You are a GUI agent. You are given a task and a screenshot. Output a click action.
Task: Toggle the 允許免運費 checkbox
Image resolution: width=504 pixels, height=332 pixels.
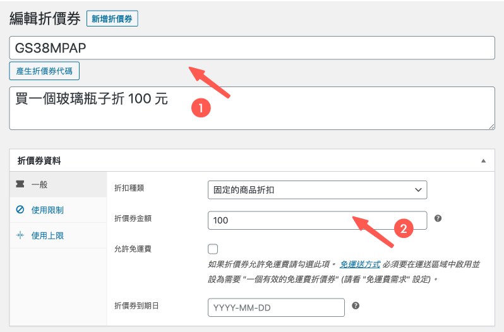click(x=213, y=249)
